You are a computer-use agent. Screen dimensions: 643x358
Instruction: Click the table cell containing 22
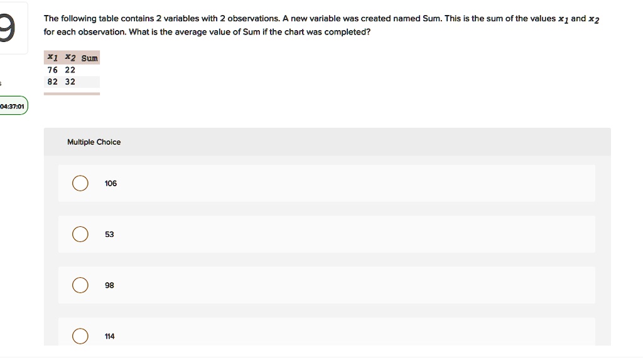pyautogui.click(x=70, y=70)
